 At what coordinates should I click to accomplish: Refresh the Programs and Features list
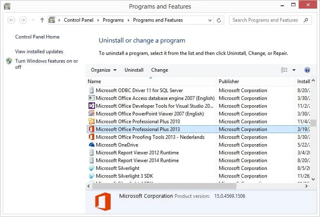(x=220, y=20)
